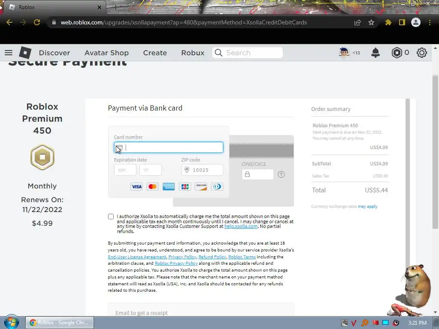Click the CVV help question mark icon
This screenshot has height=329, width=439.
click(x=281, y=174)
